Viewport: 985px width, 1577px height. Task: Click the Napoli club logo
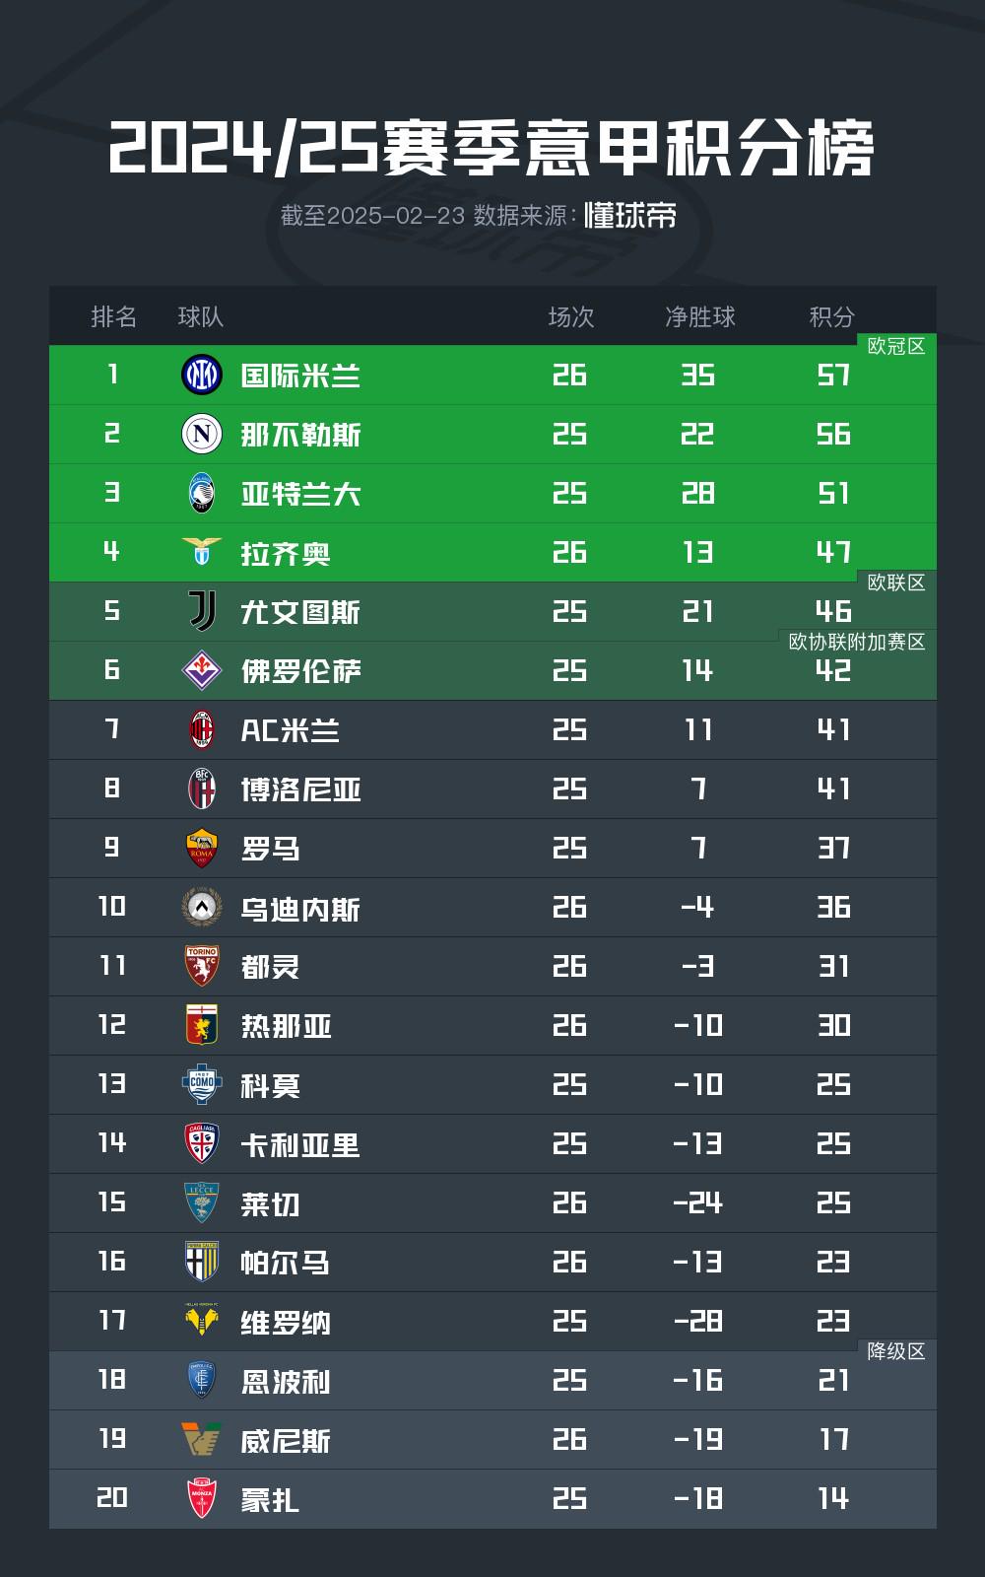point(202,434)
